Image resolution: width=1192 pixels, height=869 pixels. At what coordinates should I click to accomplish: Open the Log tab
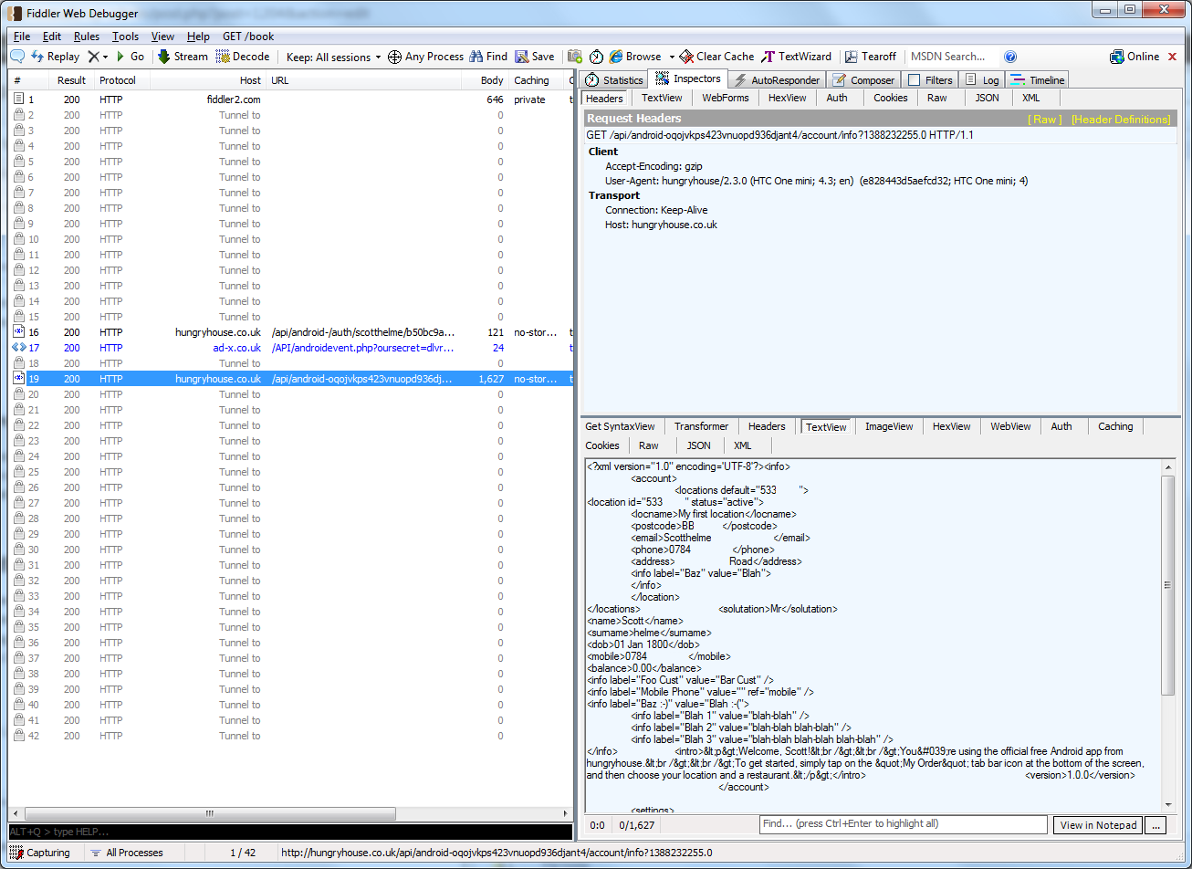[982, 80]
